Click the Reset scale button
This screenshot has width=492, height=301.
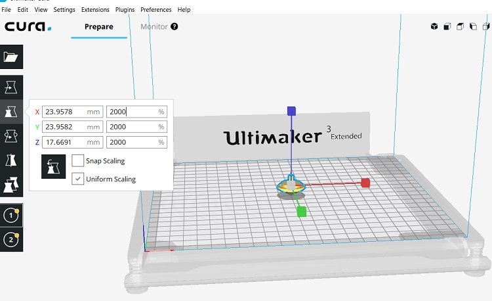click(53, 166)
